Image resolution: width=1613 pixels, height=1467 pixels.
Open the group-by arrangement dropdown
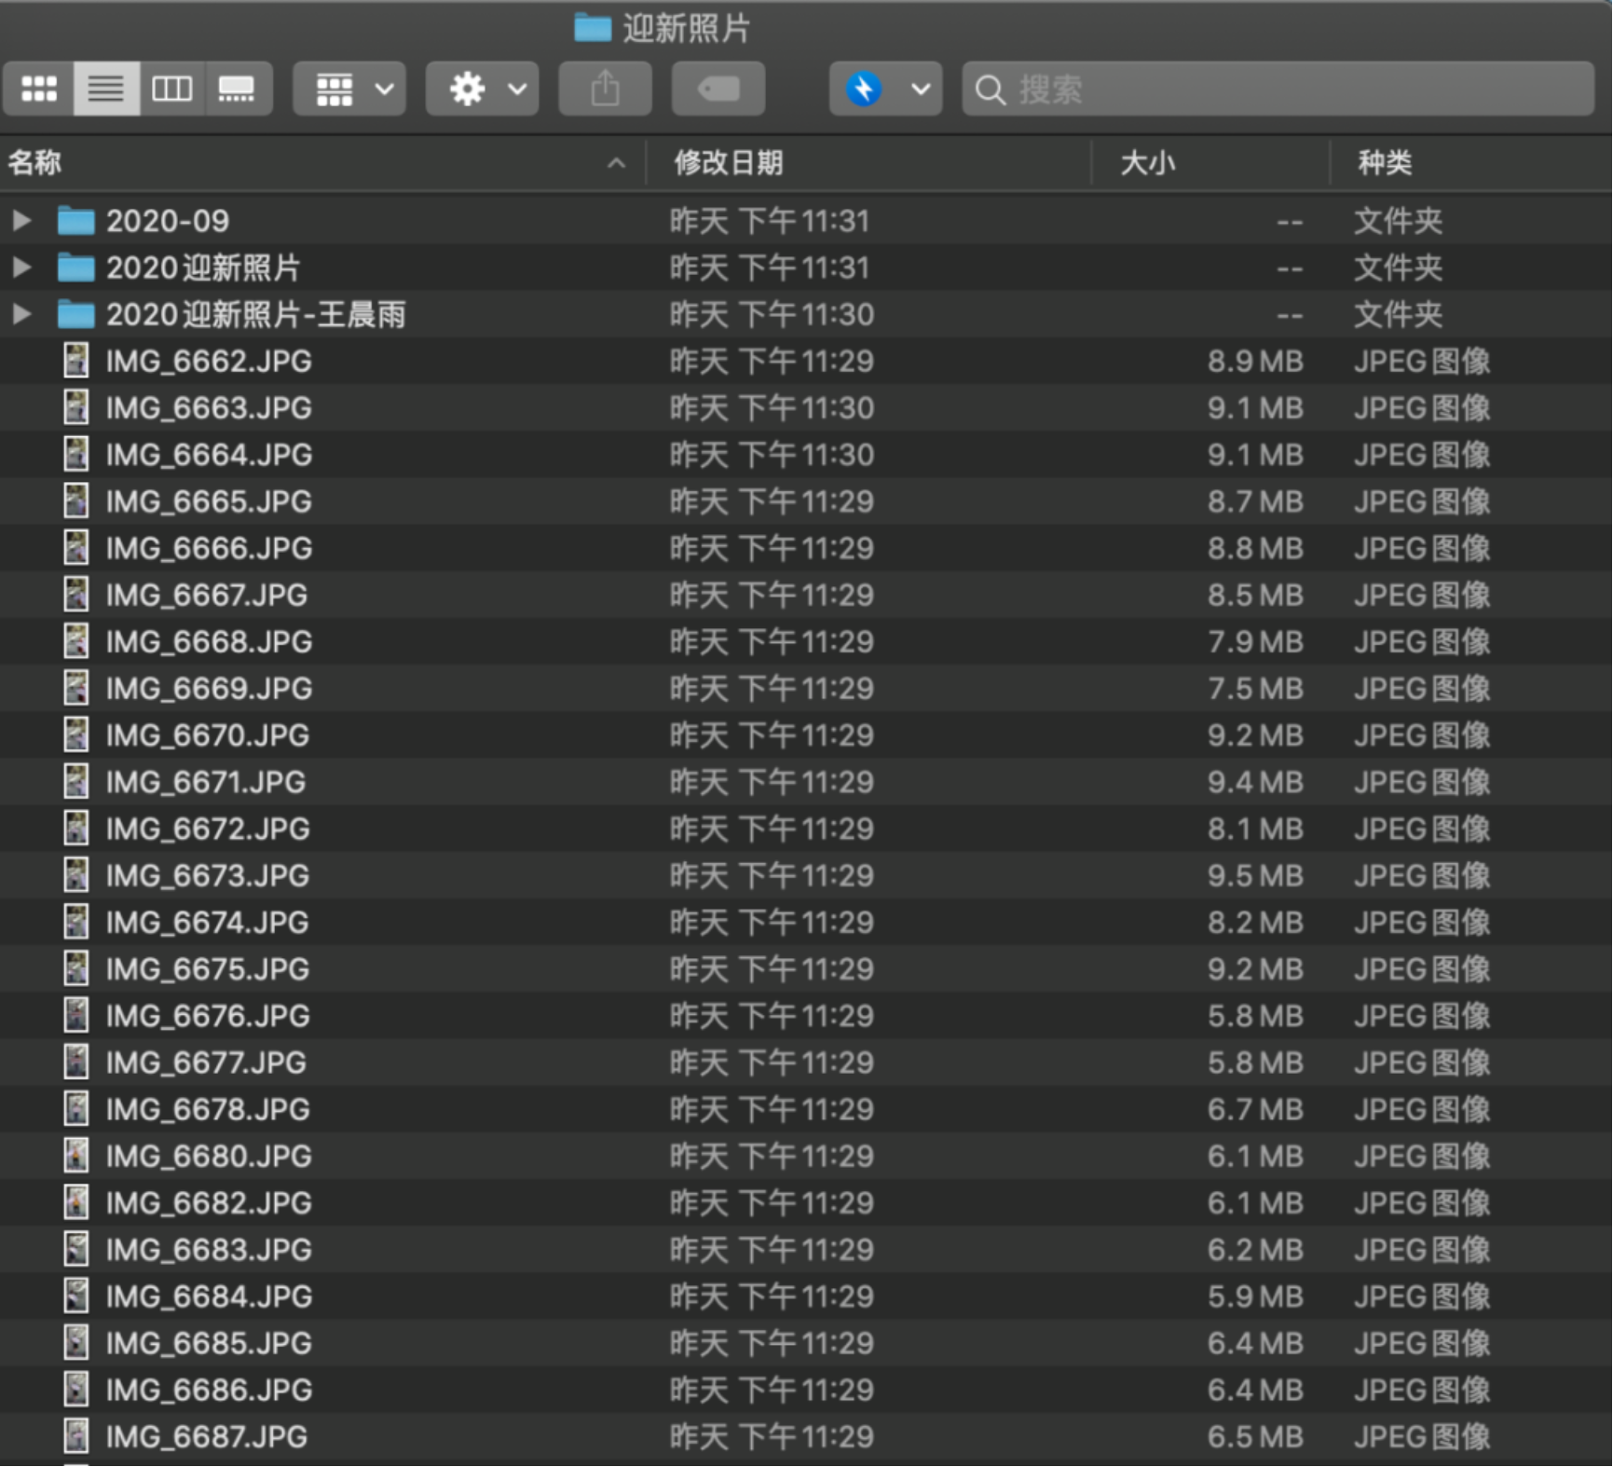349,89
